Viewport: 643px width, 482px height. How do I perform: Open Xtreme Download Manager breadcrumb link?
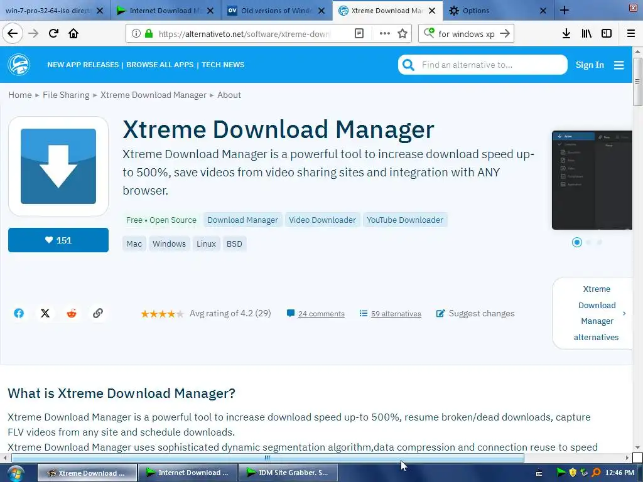point(153,95)
